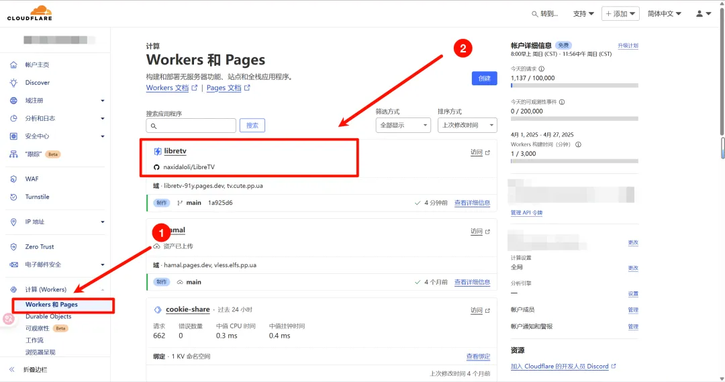Viewport: 725px width, 382px height.
Task: Open Observability Beta in sidebar
Action: (46, 328)
